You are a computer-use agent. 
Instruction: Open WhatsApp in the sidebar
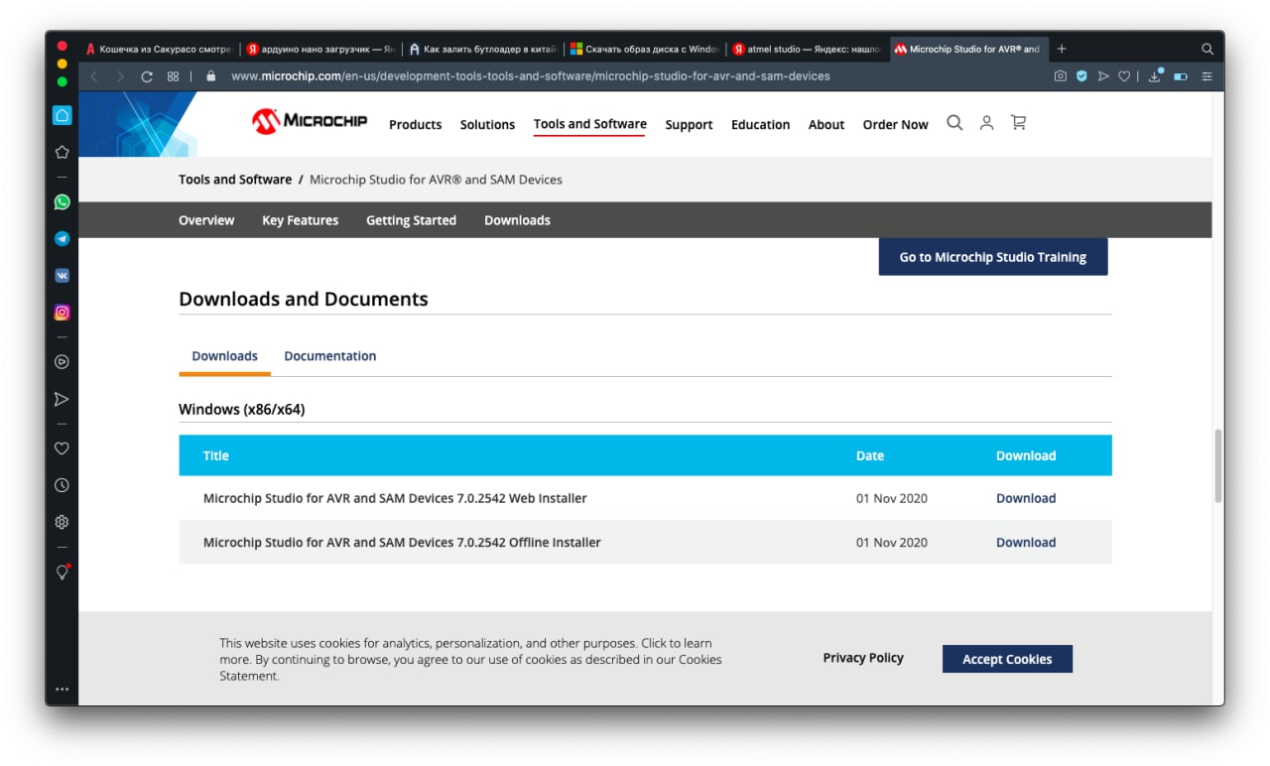coord(62,201)
